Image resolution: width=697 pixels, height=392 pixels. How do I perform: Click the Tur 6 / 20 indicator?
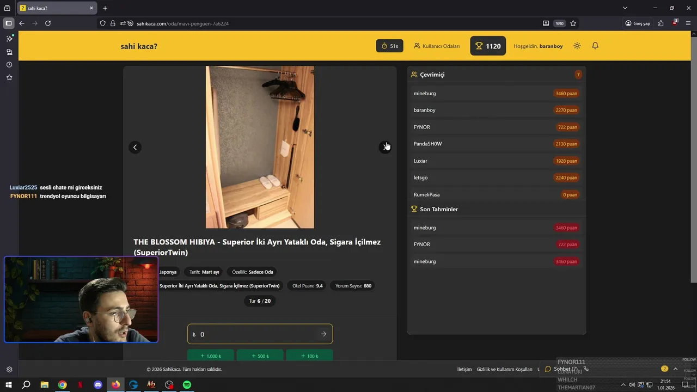point(260,301)
